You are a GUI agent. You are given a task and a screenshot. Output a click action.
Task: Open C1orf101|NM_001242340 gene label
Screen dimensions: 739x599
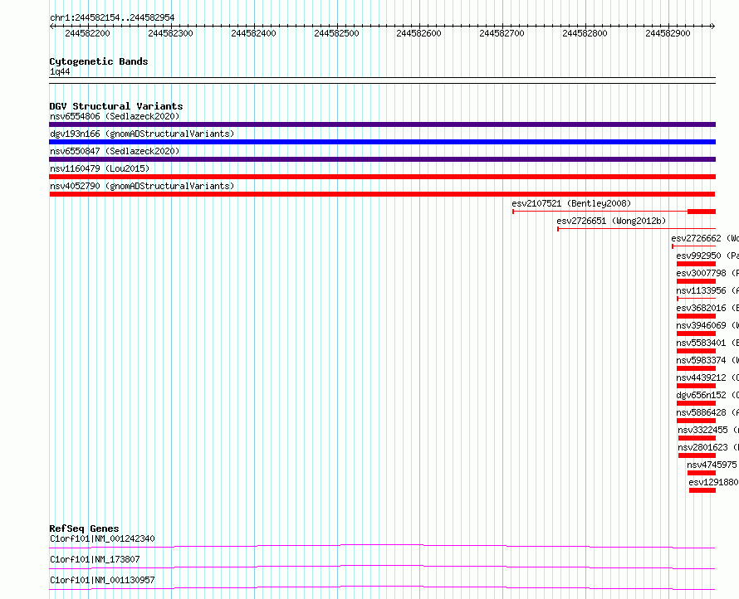[x=102, y=538]
